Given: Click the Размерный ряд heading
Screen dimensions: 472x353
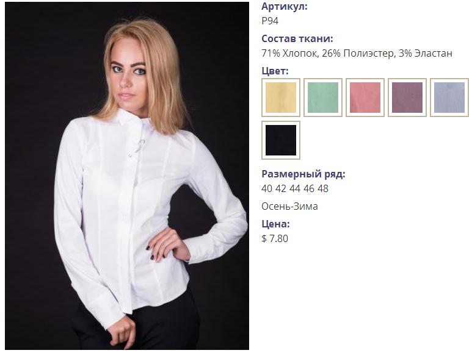Looking at the screenshot, I should pyautogui.click(x=303, y=174).
